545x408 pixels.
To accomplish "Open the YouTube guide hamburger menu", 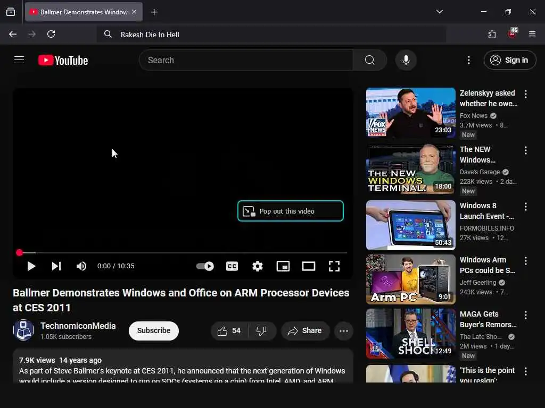I will (x=19, y=60).
